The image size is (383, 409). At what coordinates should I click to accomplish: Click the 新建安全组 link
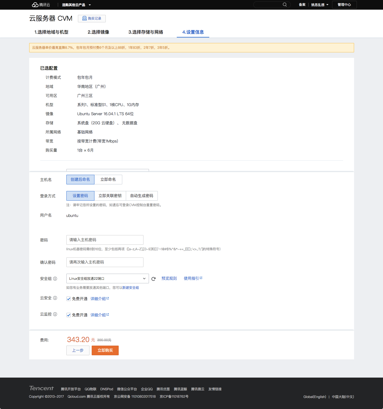pyautogui.click(x=131, y=288)
